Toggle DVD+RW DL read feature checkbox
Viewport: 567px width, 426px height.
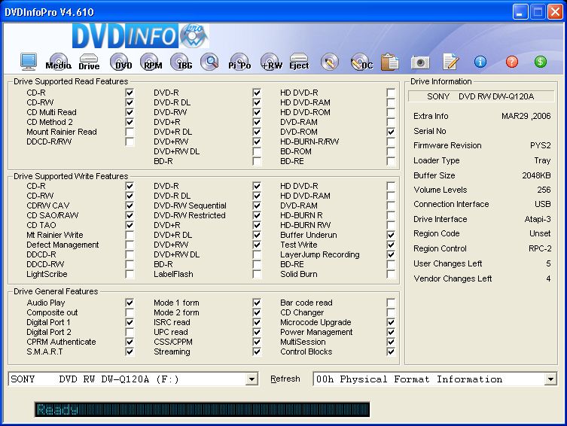(257, 151)
